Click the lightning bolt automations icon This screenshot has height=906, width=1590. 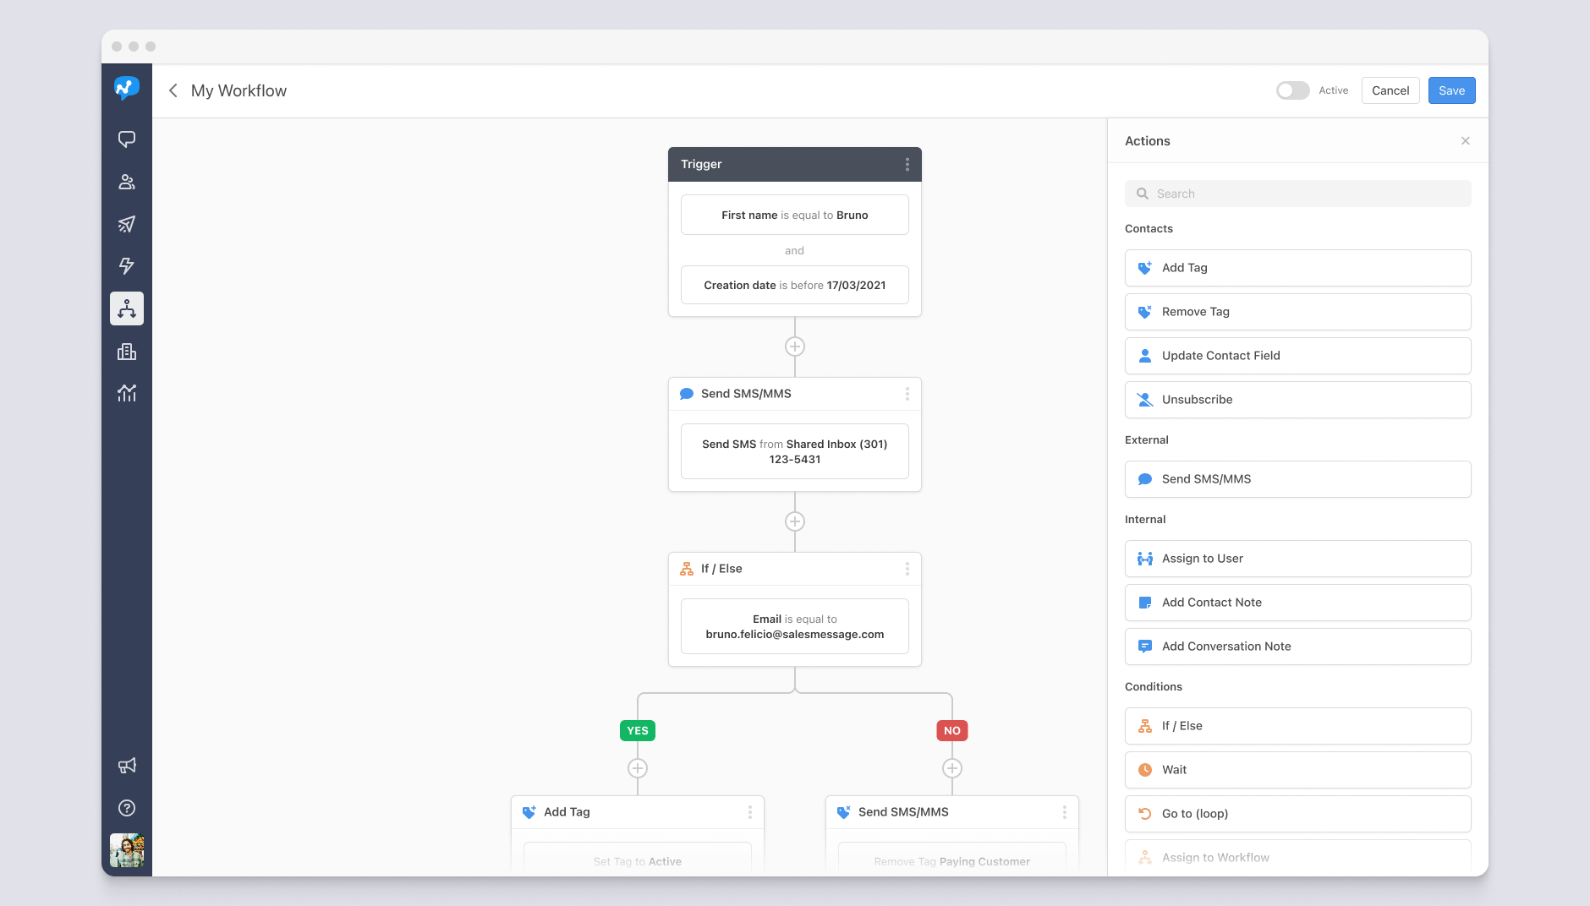[127, 265]
